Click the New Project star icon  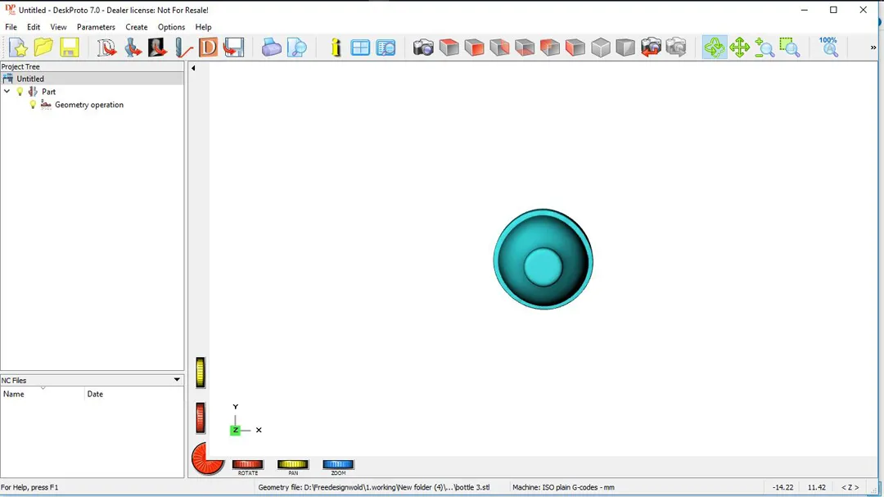point(18,47)
